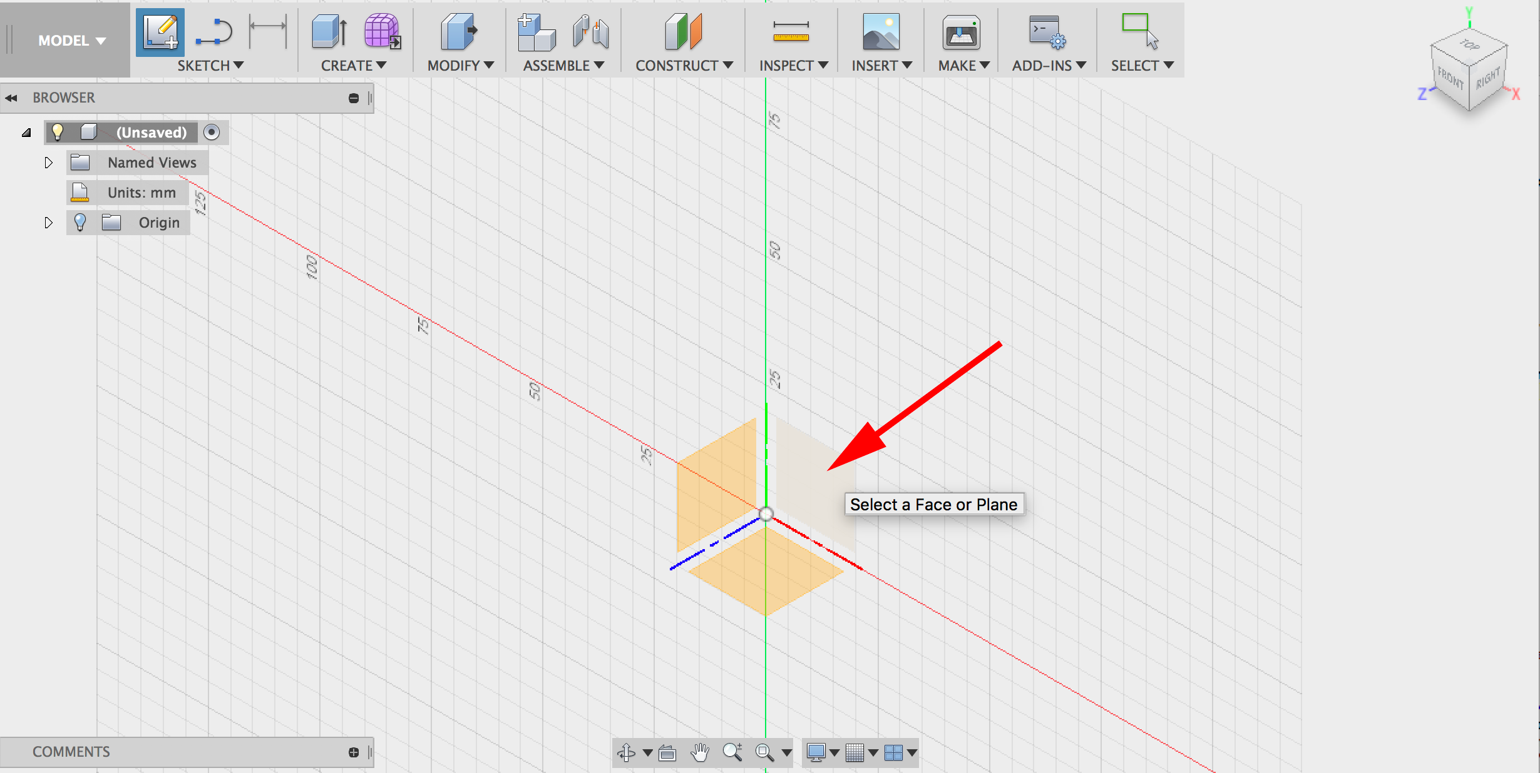The image size is (1540, 773).
Task: Open the SKETCH menu
Action: point(210,66)
